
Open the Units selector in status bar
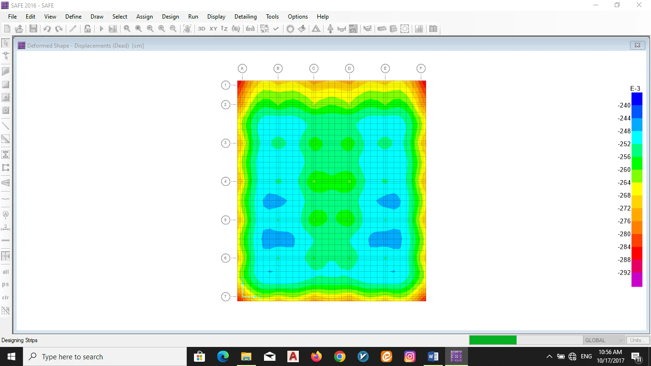(637, 340)
